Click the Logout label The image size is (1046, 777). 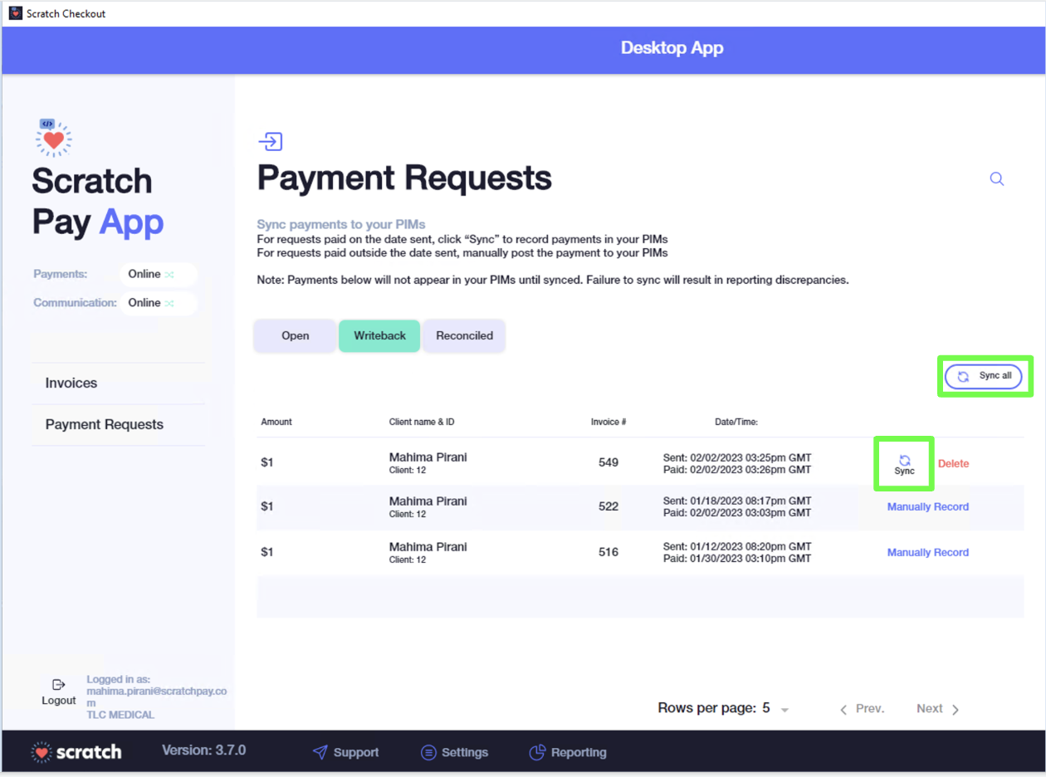[x=59, y=701]
